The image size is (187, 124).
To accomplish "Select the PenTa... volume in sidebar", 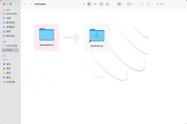I will [x=10, y=50].
